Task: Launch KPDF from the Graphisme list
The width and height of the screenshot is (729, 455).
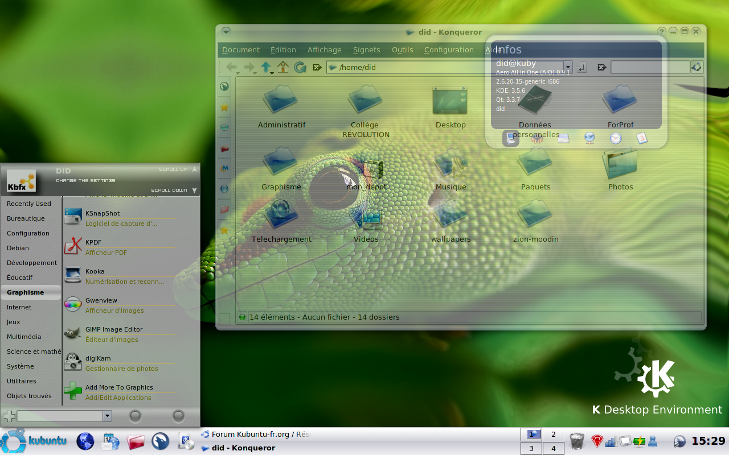Action: (x=120, y=247)
